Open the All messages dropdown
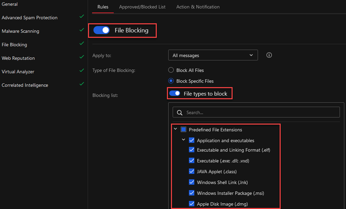The height and width of the screenshot is (209, 346). 213,55
